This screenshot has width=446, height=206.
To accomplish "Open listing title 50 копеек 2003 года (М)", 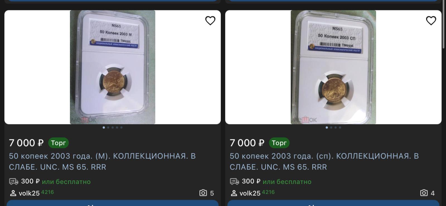I will coord(102,161).
